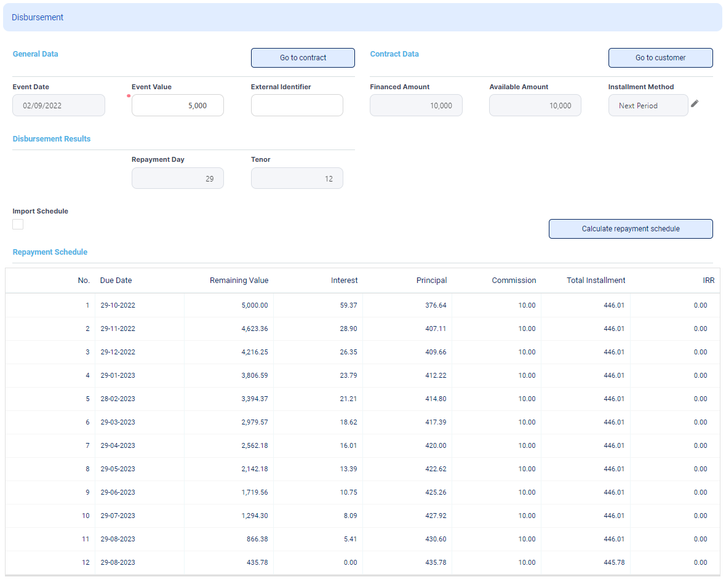726x582 pixels.
Task: Click the Remaining Value column header
Action: click(239, 281)
